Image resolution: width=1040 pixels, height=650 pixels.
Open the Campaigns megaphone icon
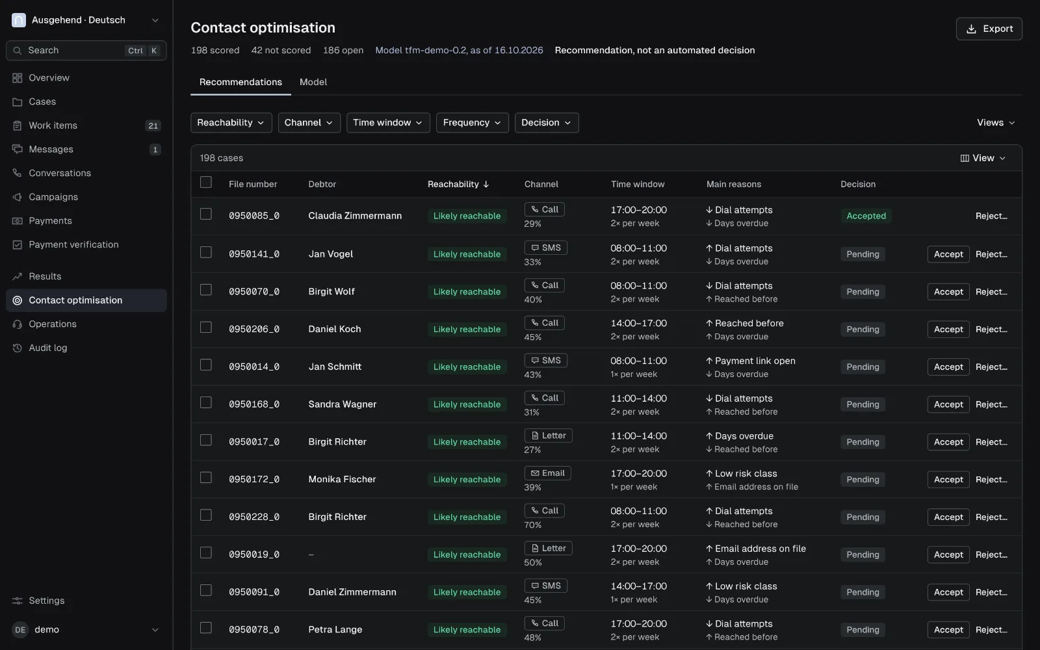tap(18, 197)
